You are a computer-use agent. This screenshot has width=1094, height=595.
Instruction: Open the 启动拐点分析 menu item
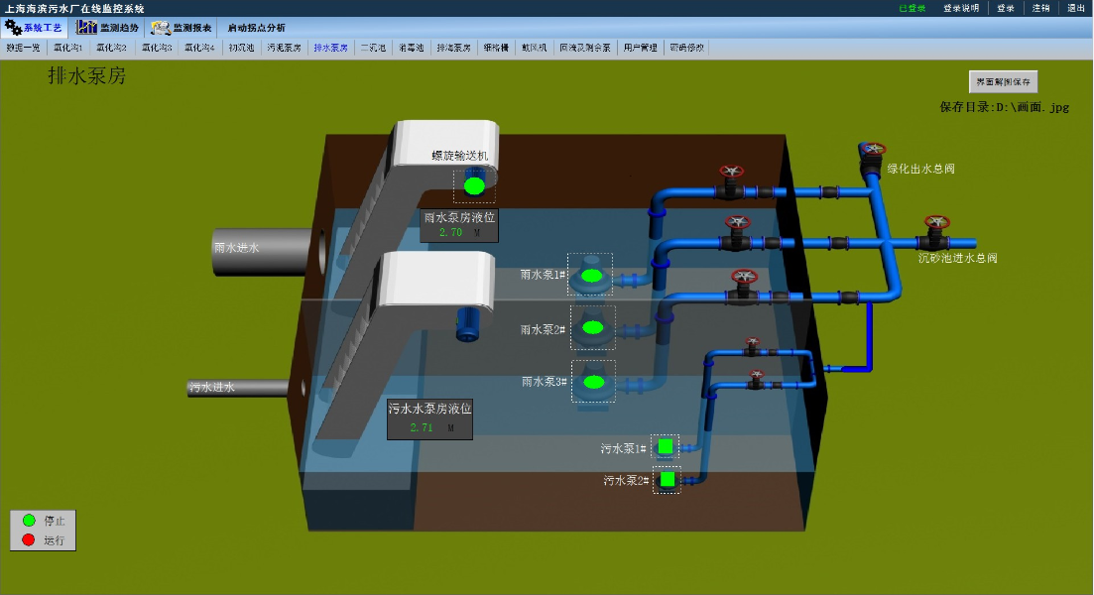pyautogui.click(x=256, y=28)
